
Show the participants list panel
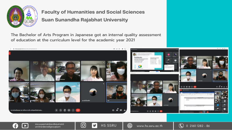point(117,110)
